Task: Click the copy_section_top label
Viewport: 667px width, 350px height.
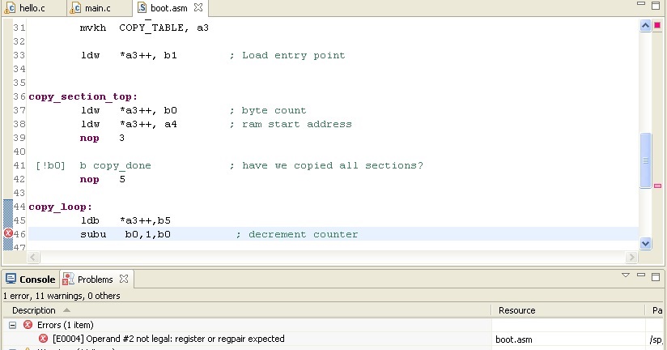Action: coord(83,97)
